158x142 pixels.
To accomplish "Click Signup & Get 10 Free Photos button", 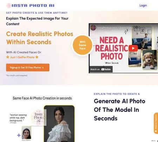I will (28, 67).
